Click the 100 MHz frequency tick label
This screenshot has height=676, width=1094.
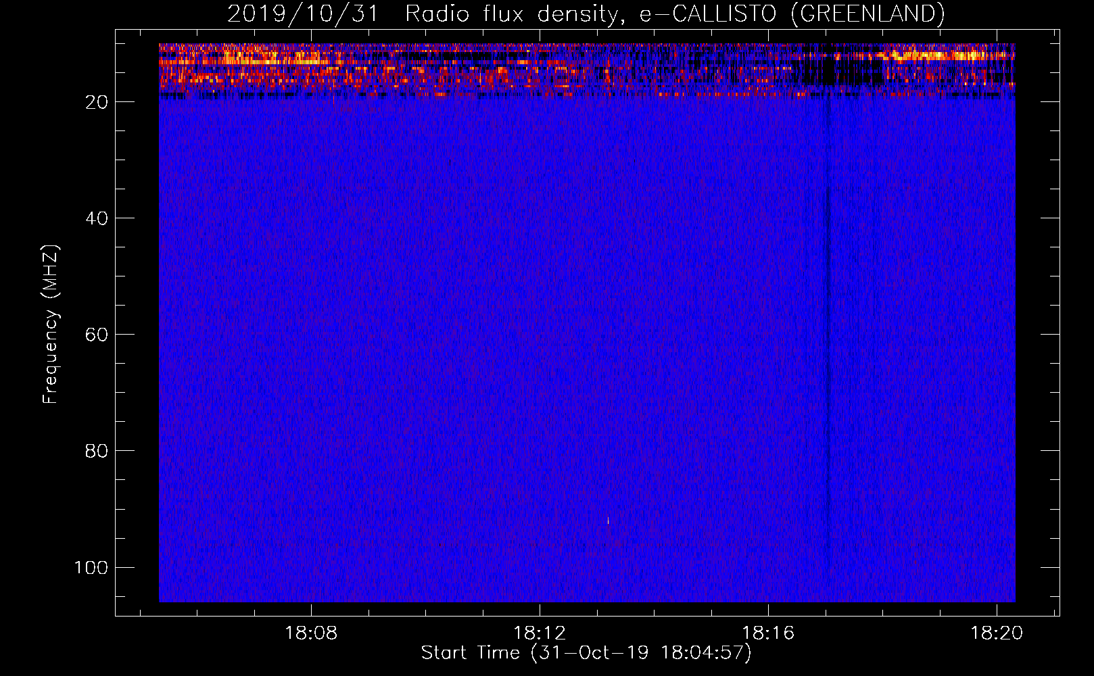(91, 567)
